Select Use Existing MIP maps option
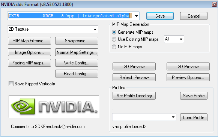This screenshot has width=218, height=137. 114,39
